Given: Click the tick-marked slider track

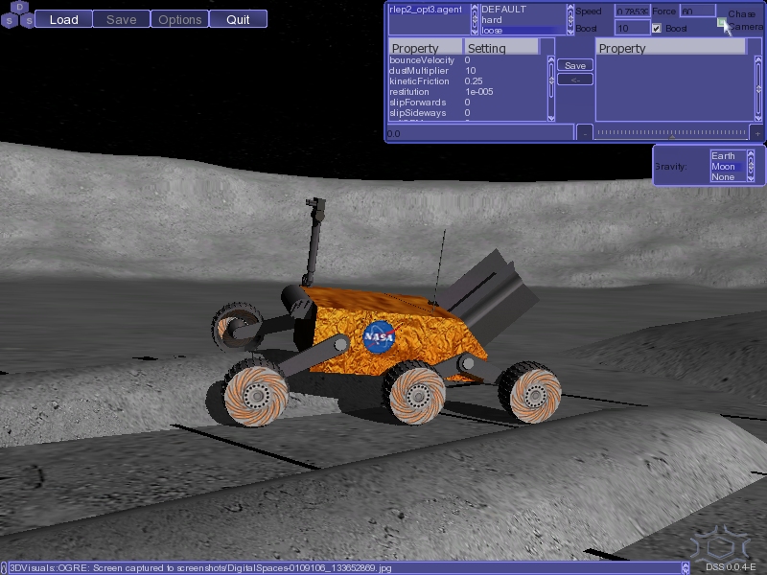Looking at the screenshot, I should point(671,133).
